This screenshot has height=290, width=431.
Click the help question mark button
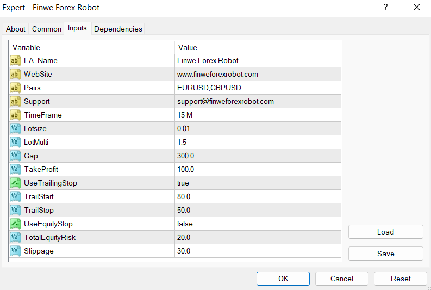click(x=386, y=8)
